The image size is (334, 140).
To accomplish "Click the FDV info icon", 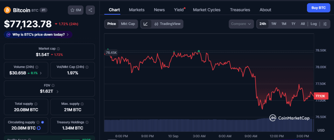I will [53, 86].
